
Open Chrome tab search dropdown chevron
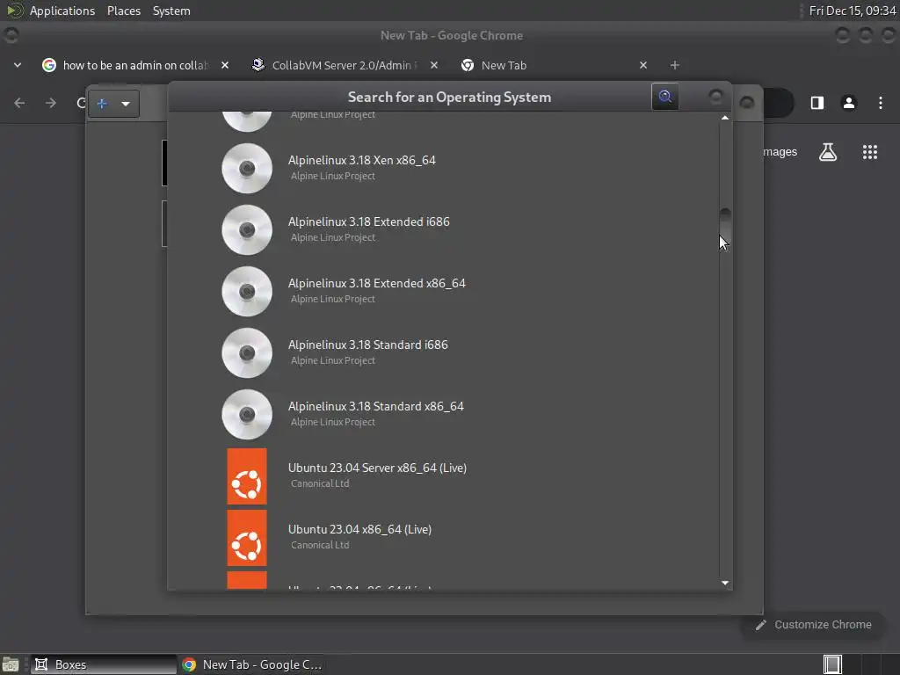(x=18, y=65)
